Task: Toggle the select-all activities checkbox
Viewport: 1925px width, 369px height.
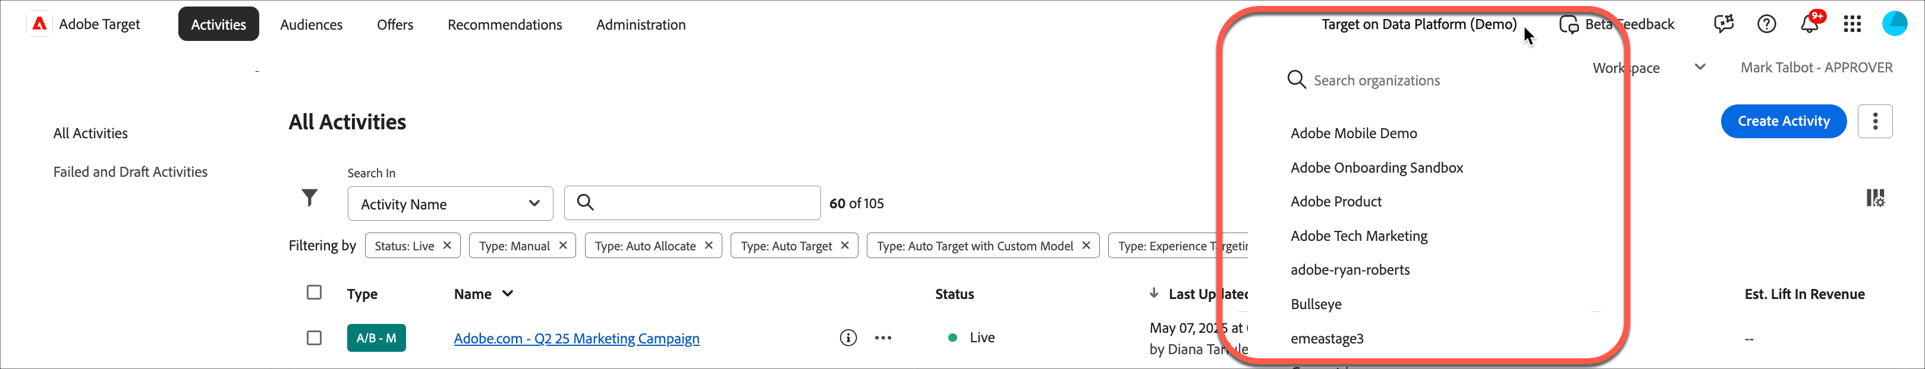Action: 314,292
